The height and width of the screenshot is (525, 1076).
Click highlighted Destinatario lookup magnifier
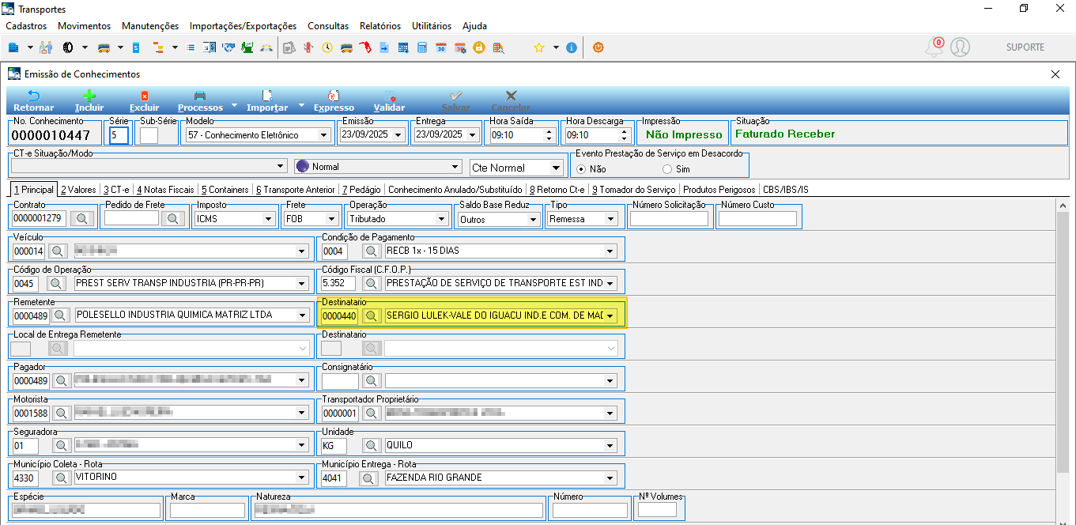click(372, 316)
